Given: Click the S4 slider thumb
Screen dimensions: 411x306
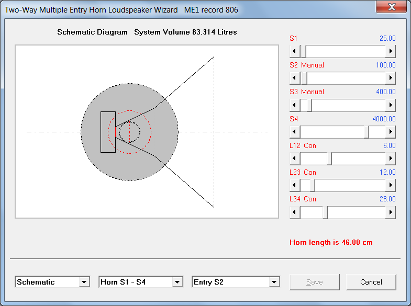Looking at the screenshot, I should 366,131.
